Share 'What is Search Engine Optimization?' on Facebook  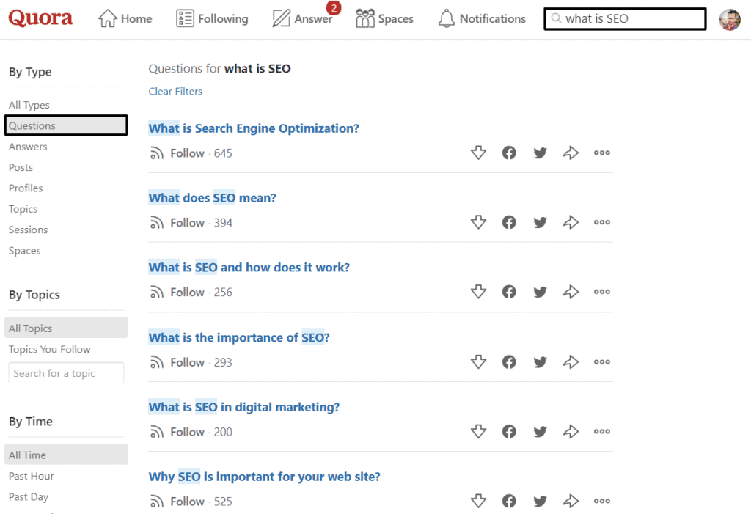509,153
